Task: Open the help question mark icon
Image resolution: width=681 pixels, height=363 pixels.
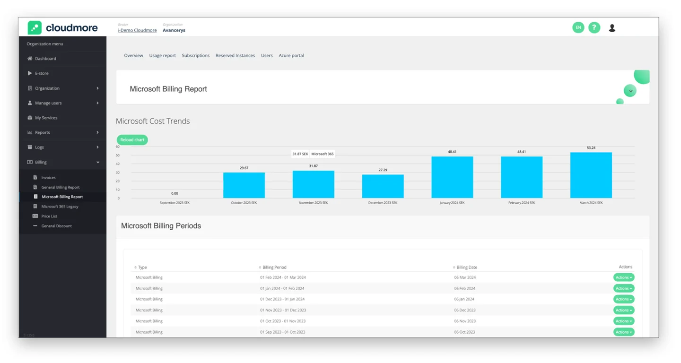Action: click(594, 27)
